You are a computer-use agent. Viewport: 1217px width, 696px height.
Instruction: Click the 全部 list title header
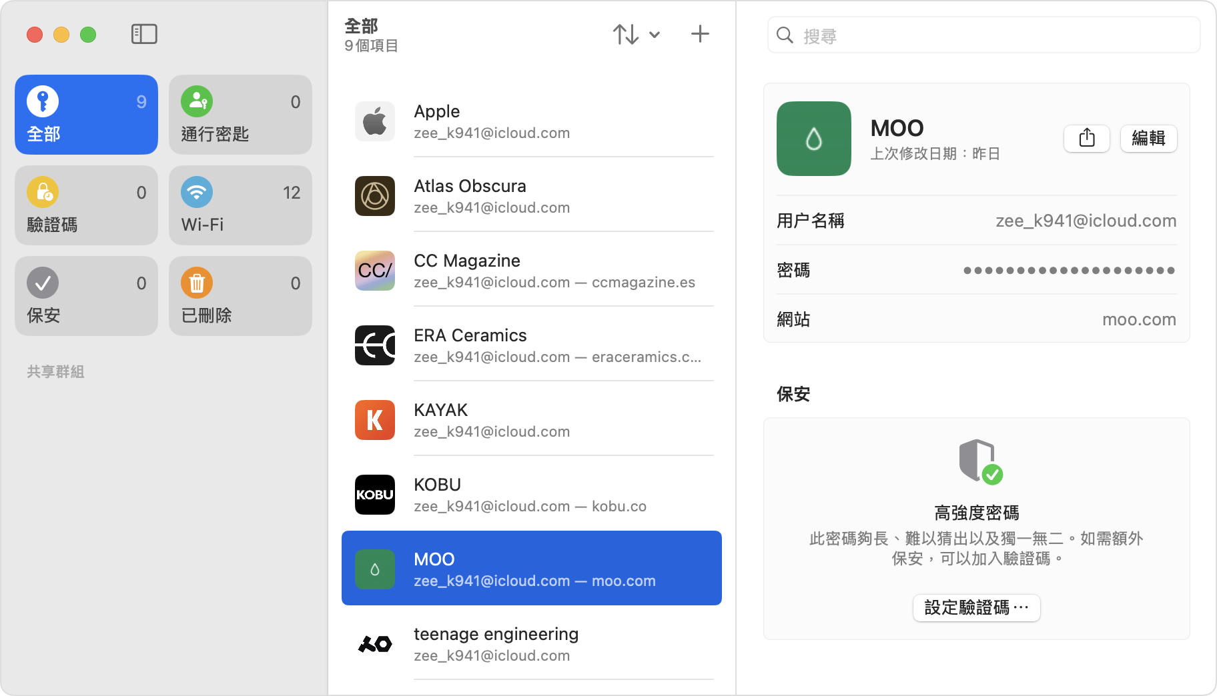pyautogui.click(x=361, y=26)
